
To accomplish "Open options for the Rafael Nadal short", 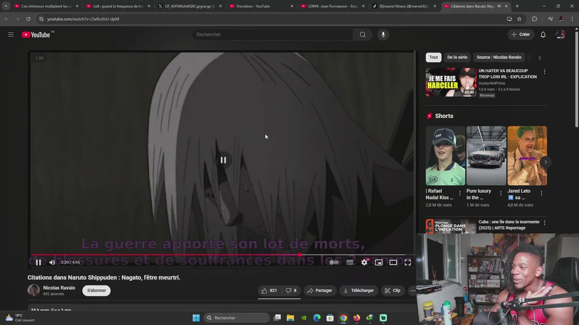I will tap(460, 193).
